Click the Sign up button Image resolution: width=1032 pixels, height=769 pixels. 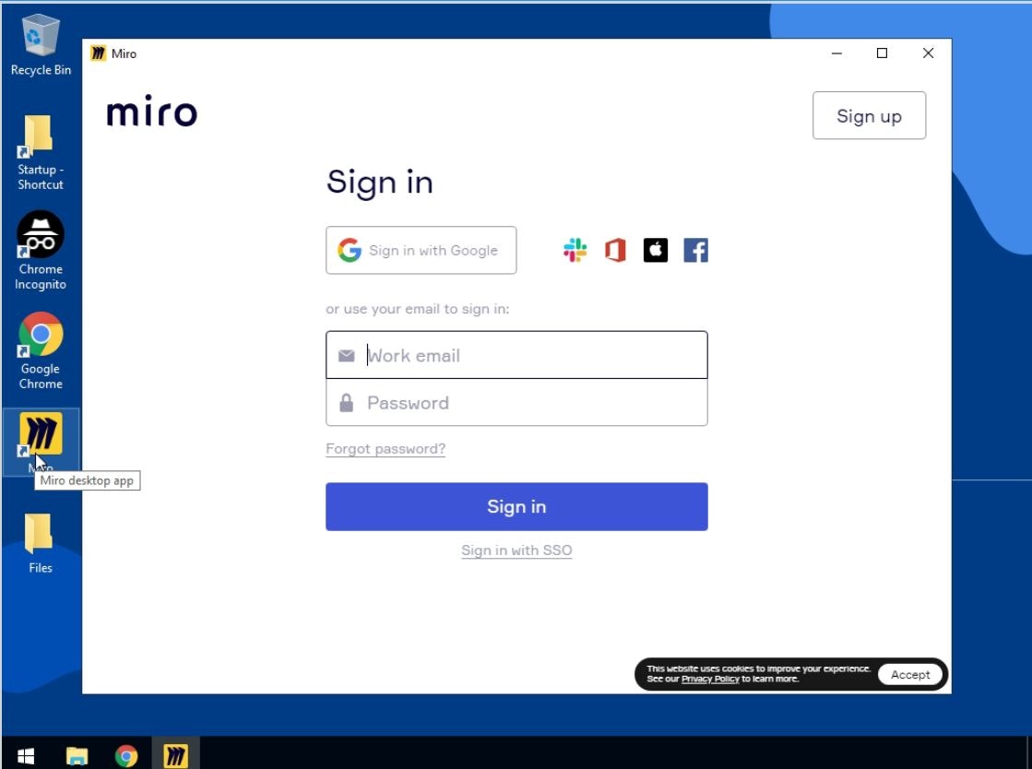[869, 116]
